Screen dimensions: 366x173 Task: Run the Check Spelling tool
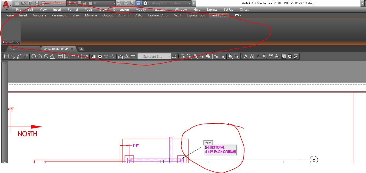pos(271,56)
